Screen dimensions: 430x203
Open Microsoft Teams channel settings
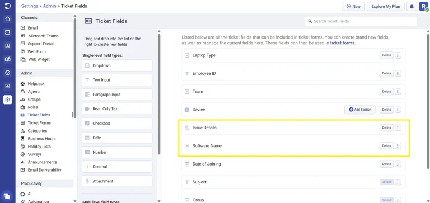43,36
